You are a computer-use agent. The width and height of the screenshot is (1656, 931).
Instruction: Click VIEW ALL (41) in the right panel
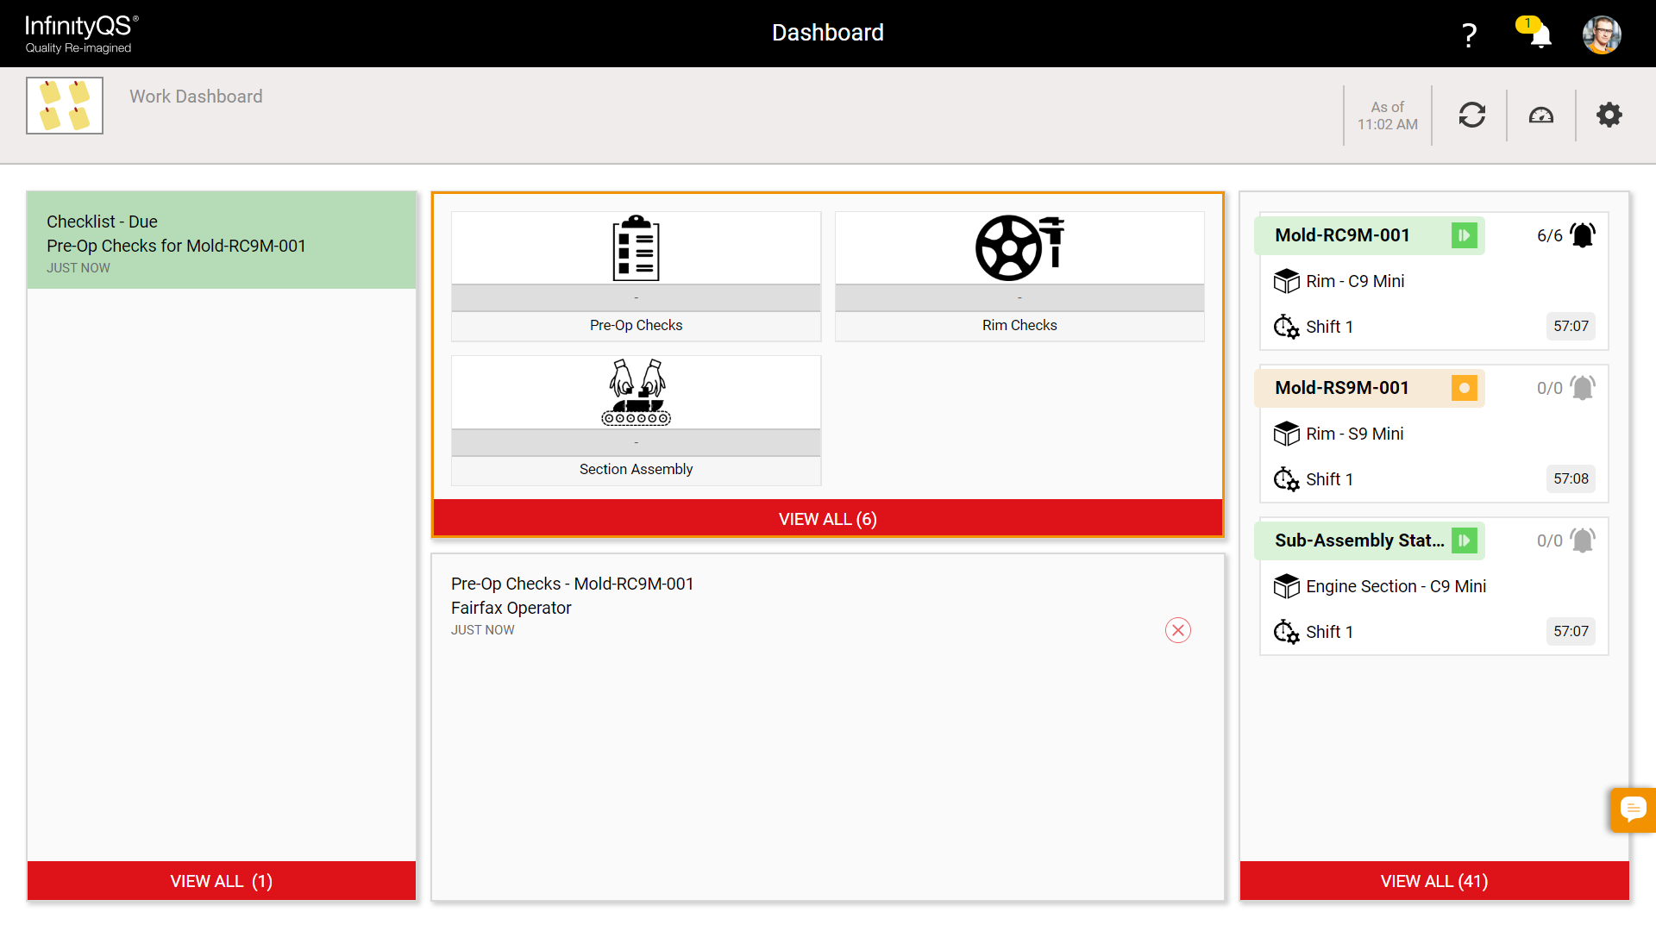coord(1433,881)
